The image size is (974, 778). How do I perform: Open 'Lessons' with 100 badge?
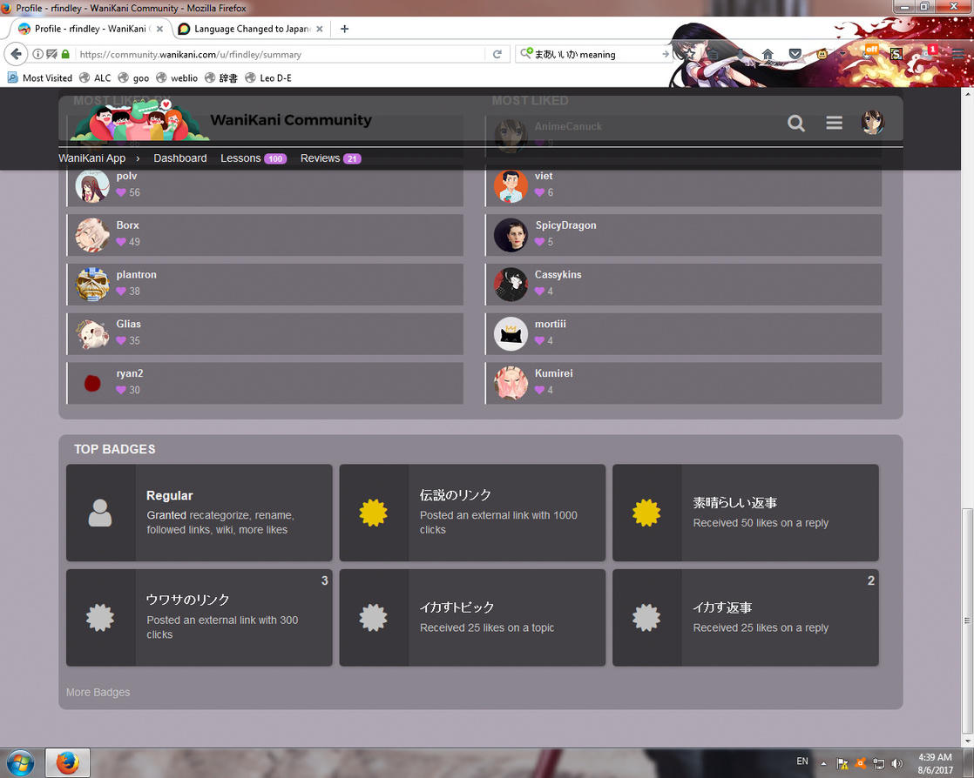(x=254, y=158)
